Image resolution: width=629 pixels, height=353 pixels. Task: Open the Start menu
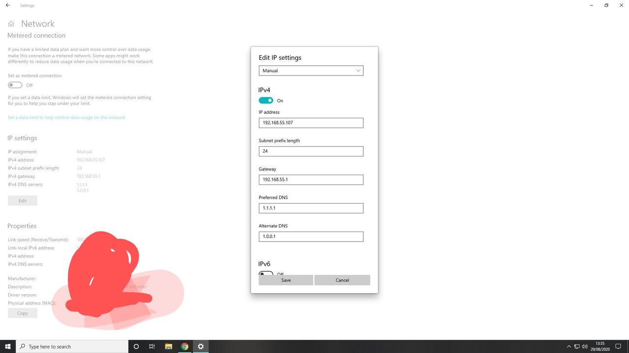click(x=8, y=347)
